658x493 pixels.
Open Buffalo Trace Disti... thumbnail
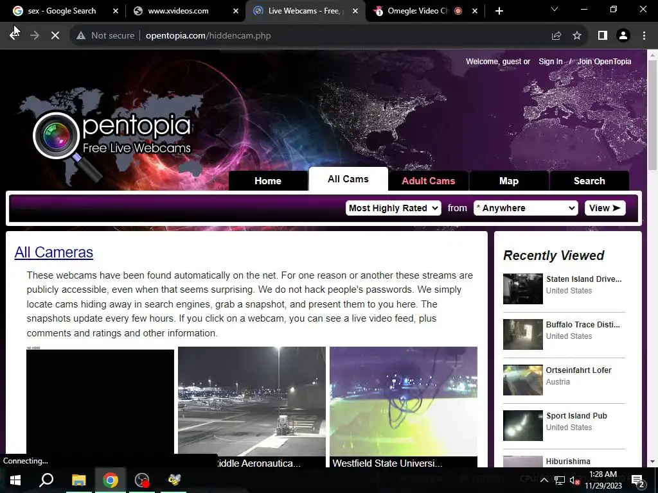pyautogui.click(x=523, y=334)
